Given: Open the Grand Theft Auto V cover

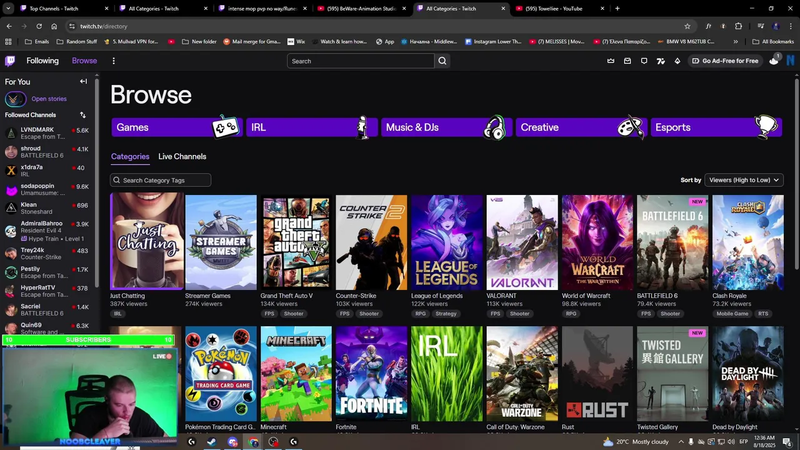Looking at the screenshot, I should coord(296,242).
